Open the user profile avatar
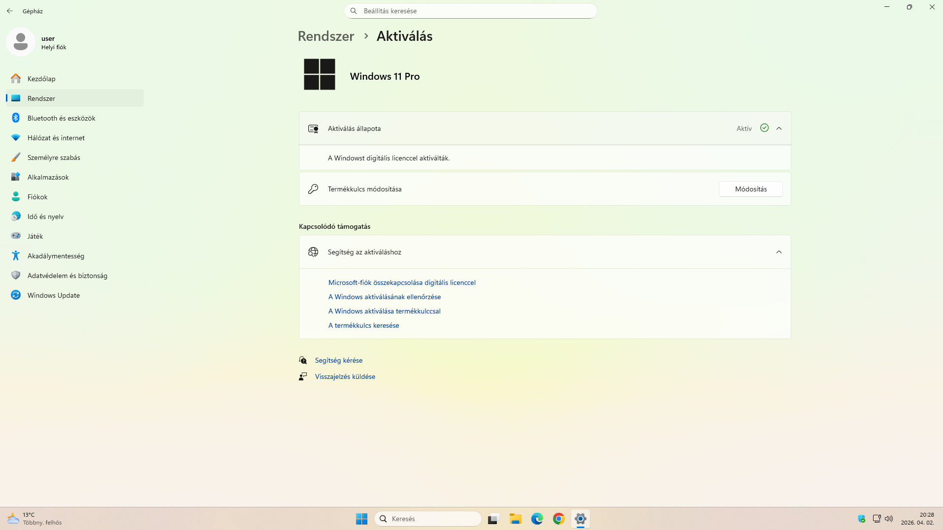 click(x=21, y=42)
